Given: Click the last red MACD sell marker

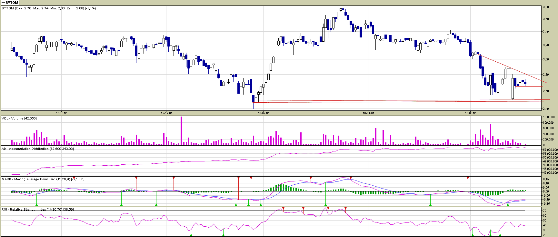Looking at the screenshot, I should [x=468, y=178].
